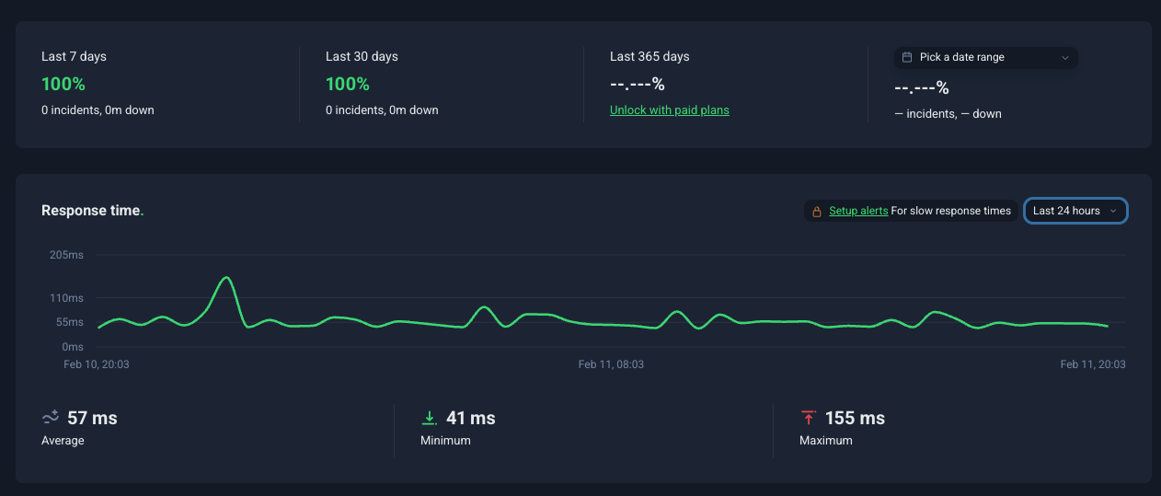
Task: Click the lock icon next to Setup alerts
Action: pos(815,211)
